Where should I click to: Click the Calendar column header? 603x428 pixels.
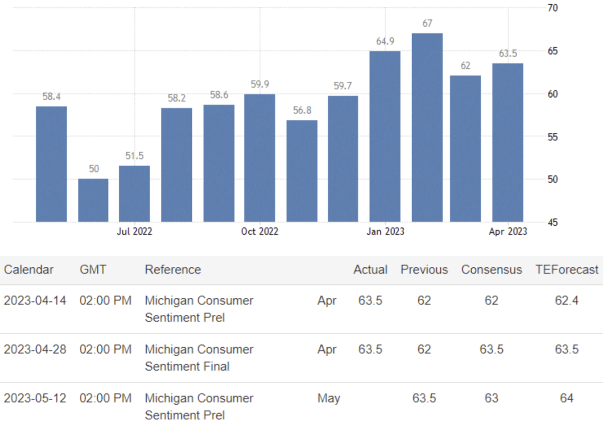(29, 270)
